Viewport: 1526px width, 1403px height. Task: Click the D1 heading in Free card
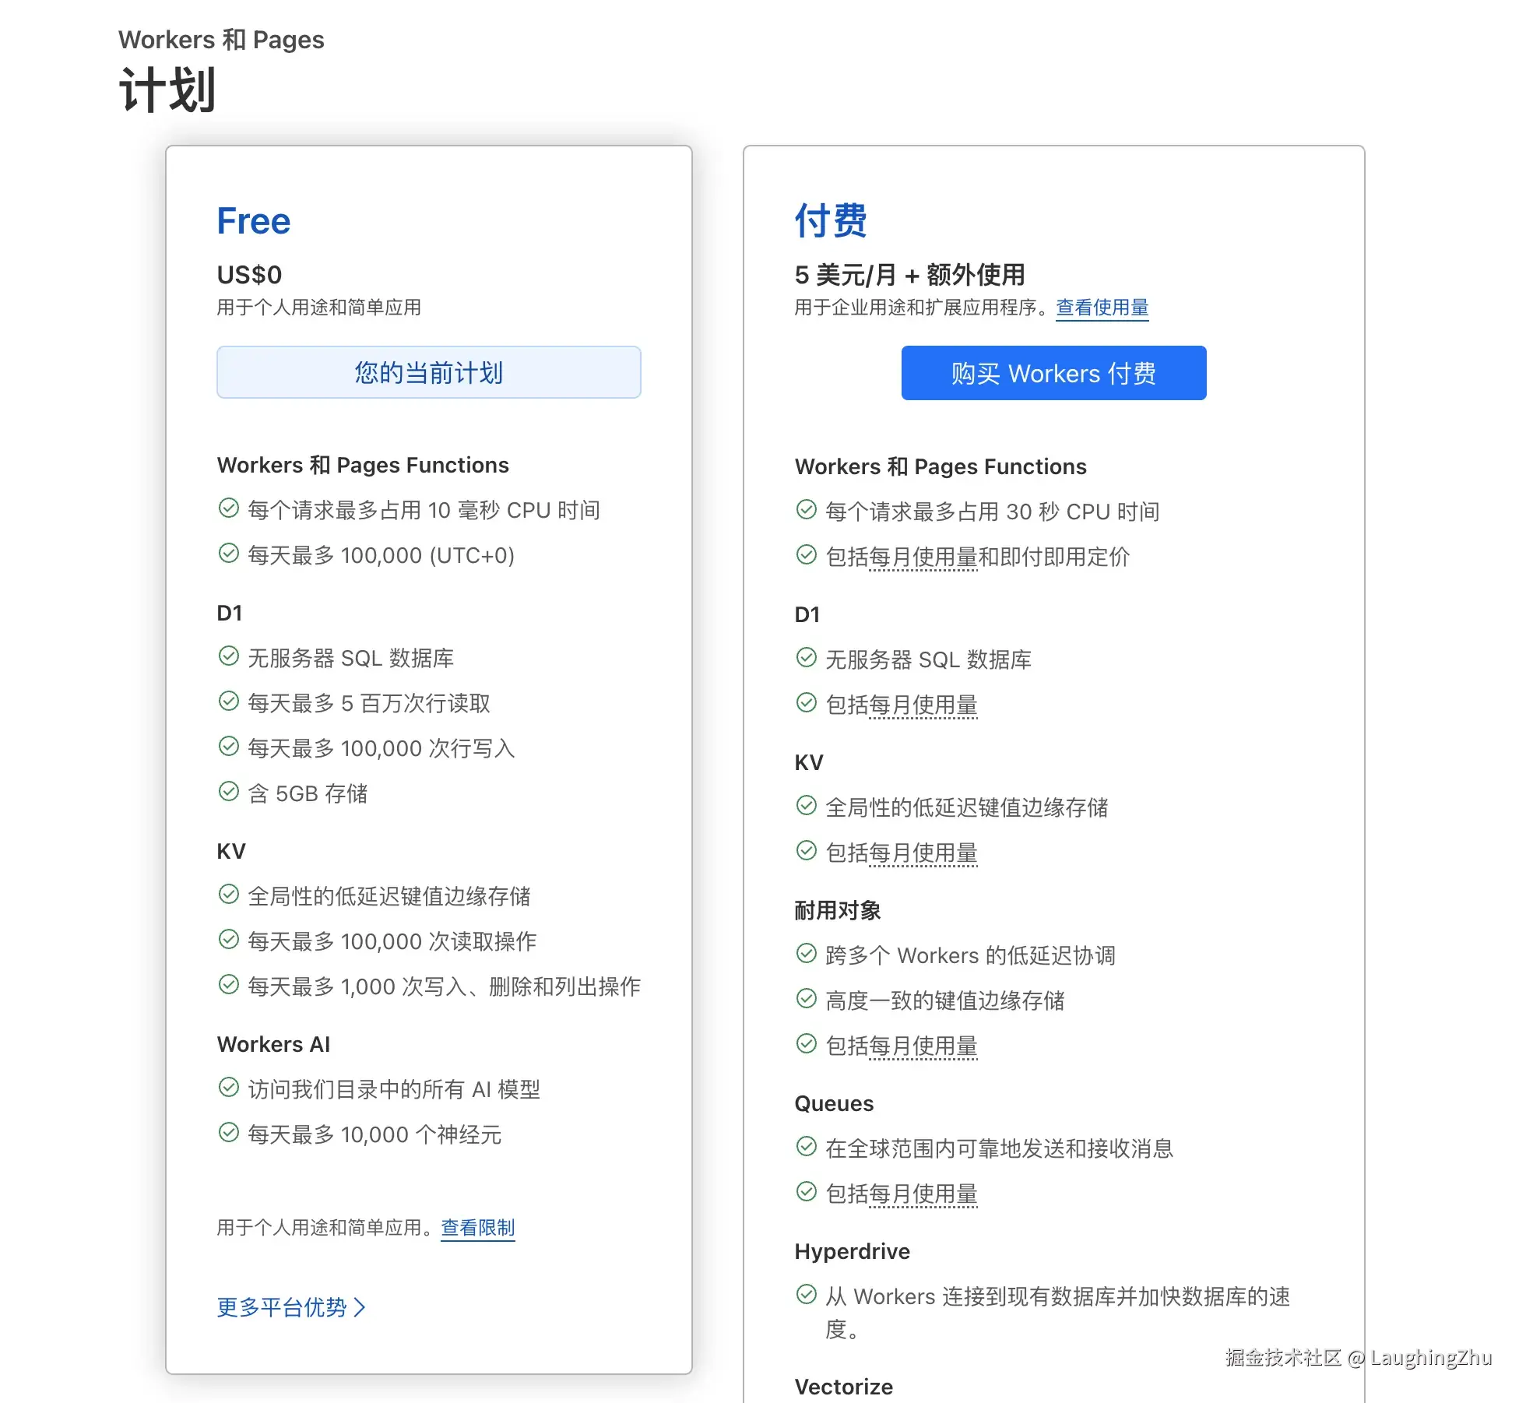click(x=230, y=613)
